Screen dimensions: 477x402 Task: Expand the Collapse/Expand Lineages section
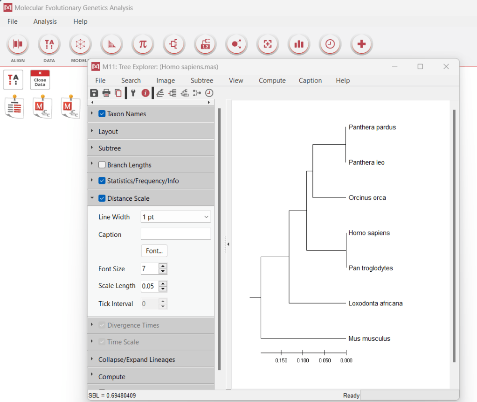(137, 360)
